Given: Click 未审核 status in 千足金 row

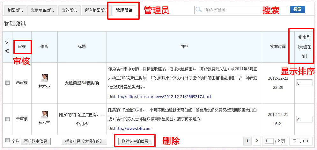Looking at the screenshot, I should (22, 119).
